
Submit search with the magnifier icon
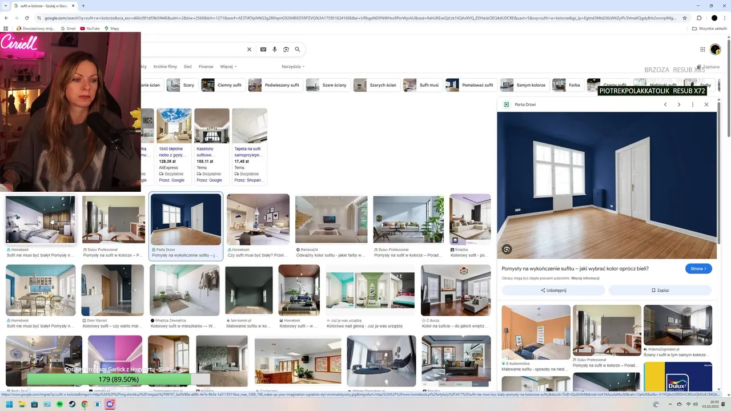pos(298,50)
